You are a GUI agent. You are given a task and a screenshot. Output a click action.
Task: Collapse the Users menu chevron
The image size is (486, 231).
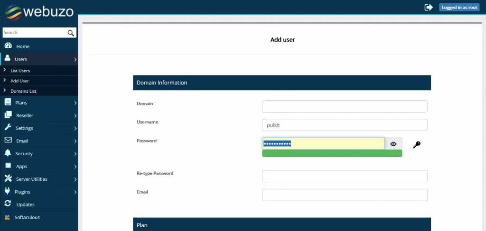pos(75,59)
